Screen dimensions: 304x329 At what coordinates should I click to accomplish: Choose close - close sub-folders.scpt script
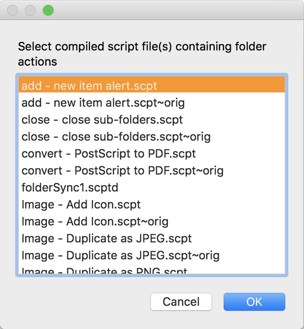102,120
